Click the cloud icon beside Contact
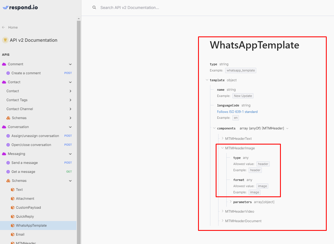This screenshot has width=334, height=244. point(4,82)
